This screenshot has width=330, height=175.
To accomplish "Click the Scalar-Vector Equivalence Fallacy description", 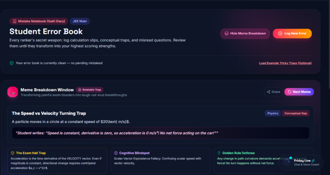I will pyautogui.click(x=157, y=161).
